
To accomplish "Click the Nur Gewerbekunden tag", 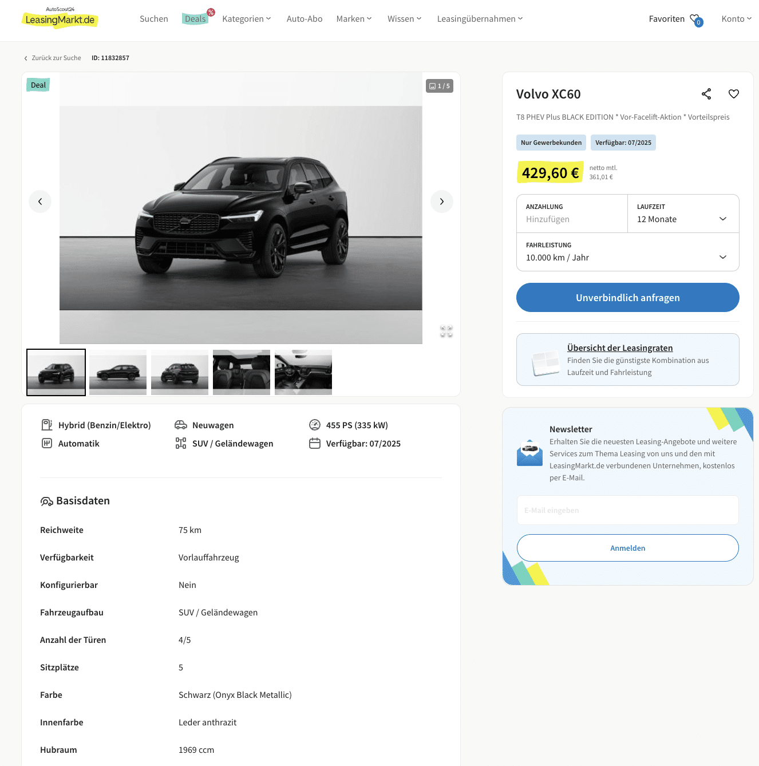I will click(x=551, y=143).
